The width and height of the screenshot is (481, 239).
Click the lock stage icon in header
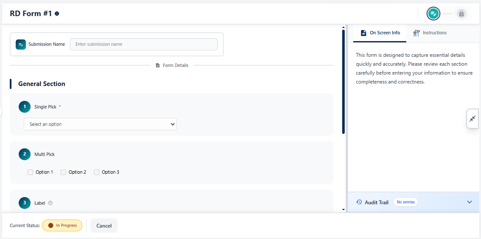coord(461,14)
